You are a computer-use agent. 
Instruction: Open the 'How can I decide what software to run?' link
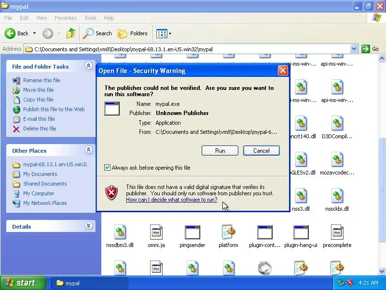click(x=172, y=200)
